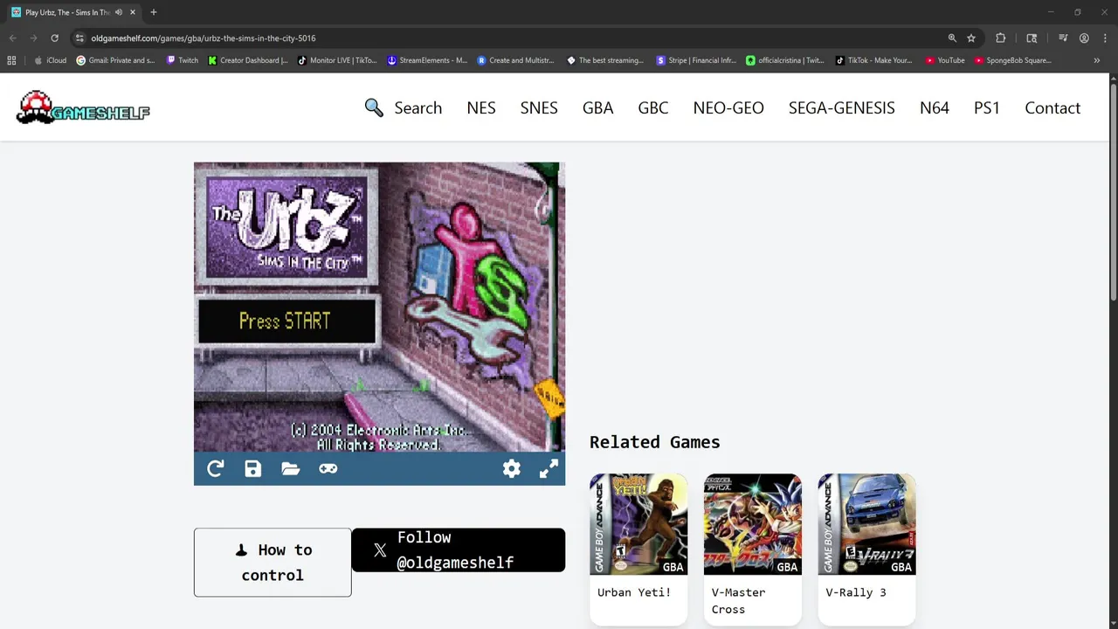Open the NEO-GEO games section
Viewport: 1118px width, 629px height.
[x=728, y=107]
